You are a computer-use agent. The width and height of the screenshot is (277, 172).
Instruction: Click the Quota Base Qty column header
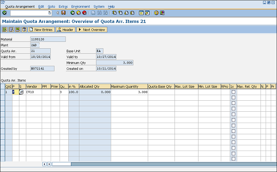[x=161, y=86]
